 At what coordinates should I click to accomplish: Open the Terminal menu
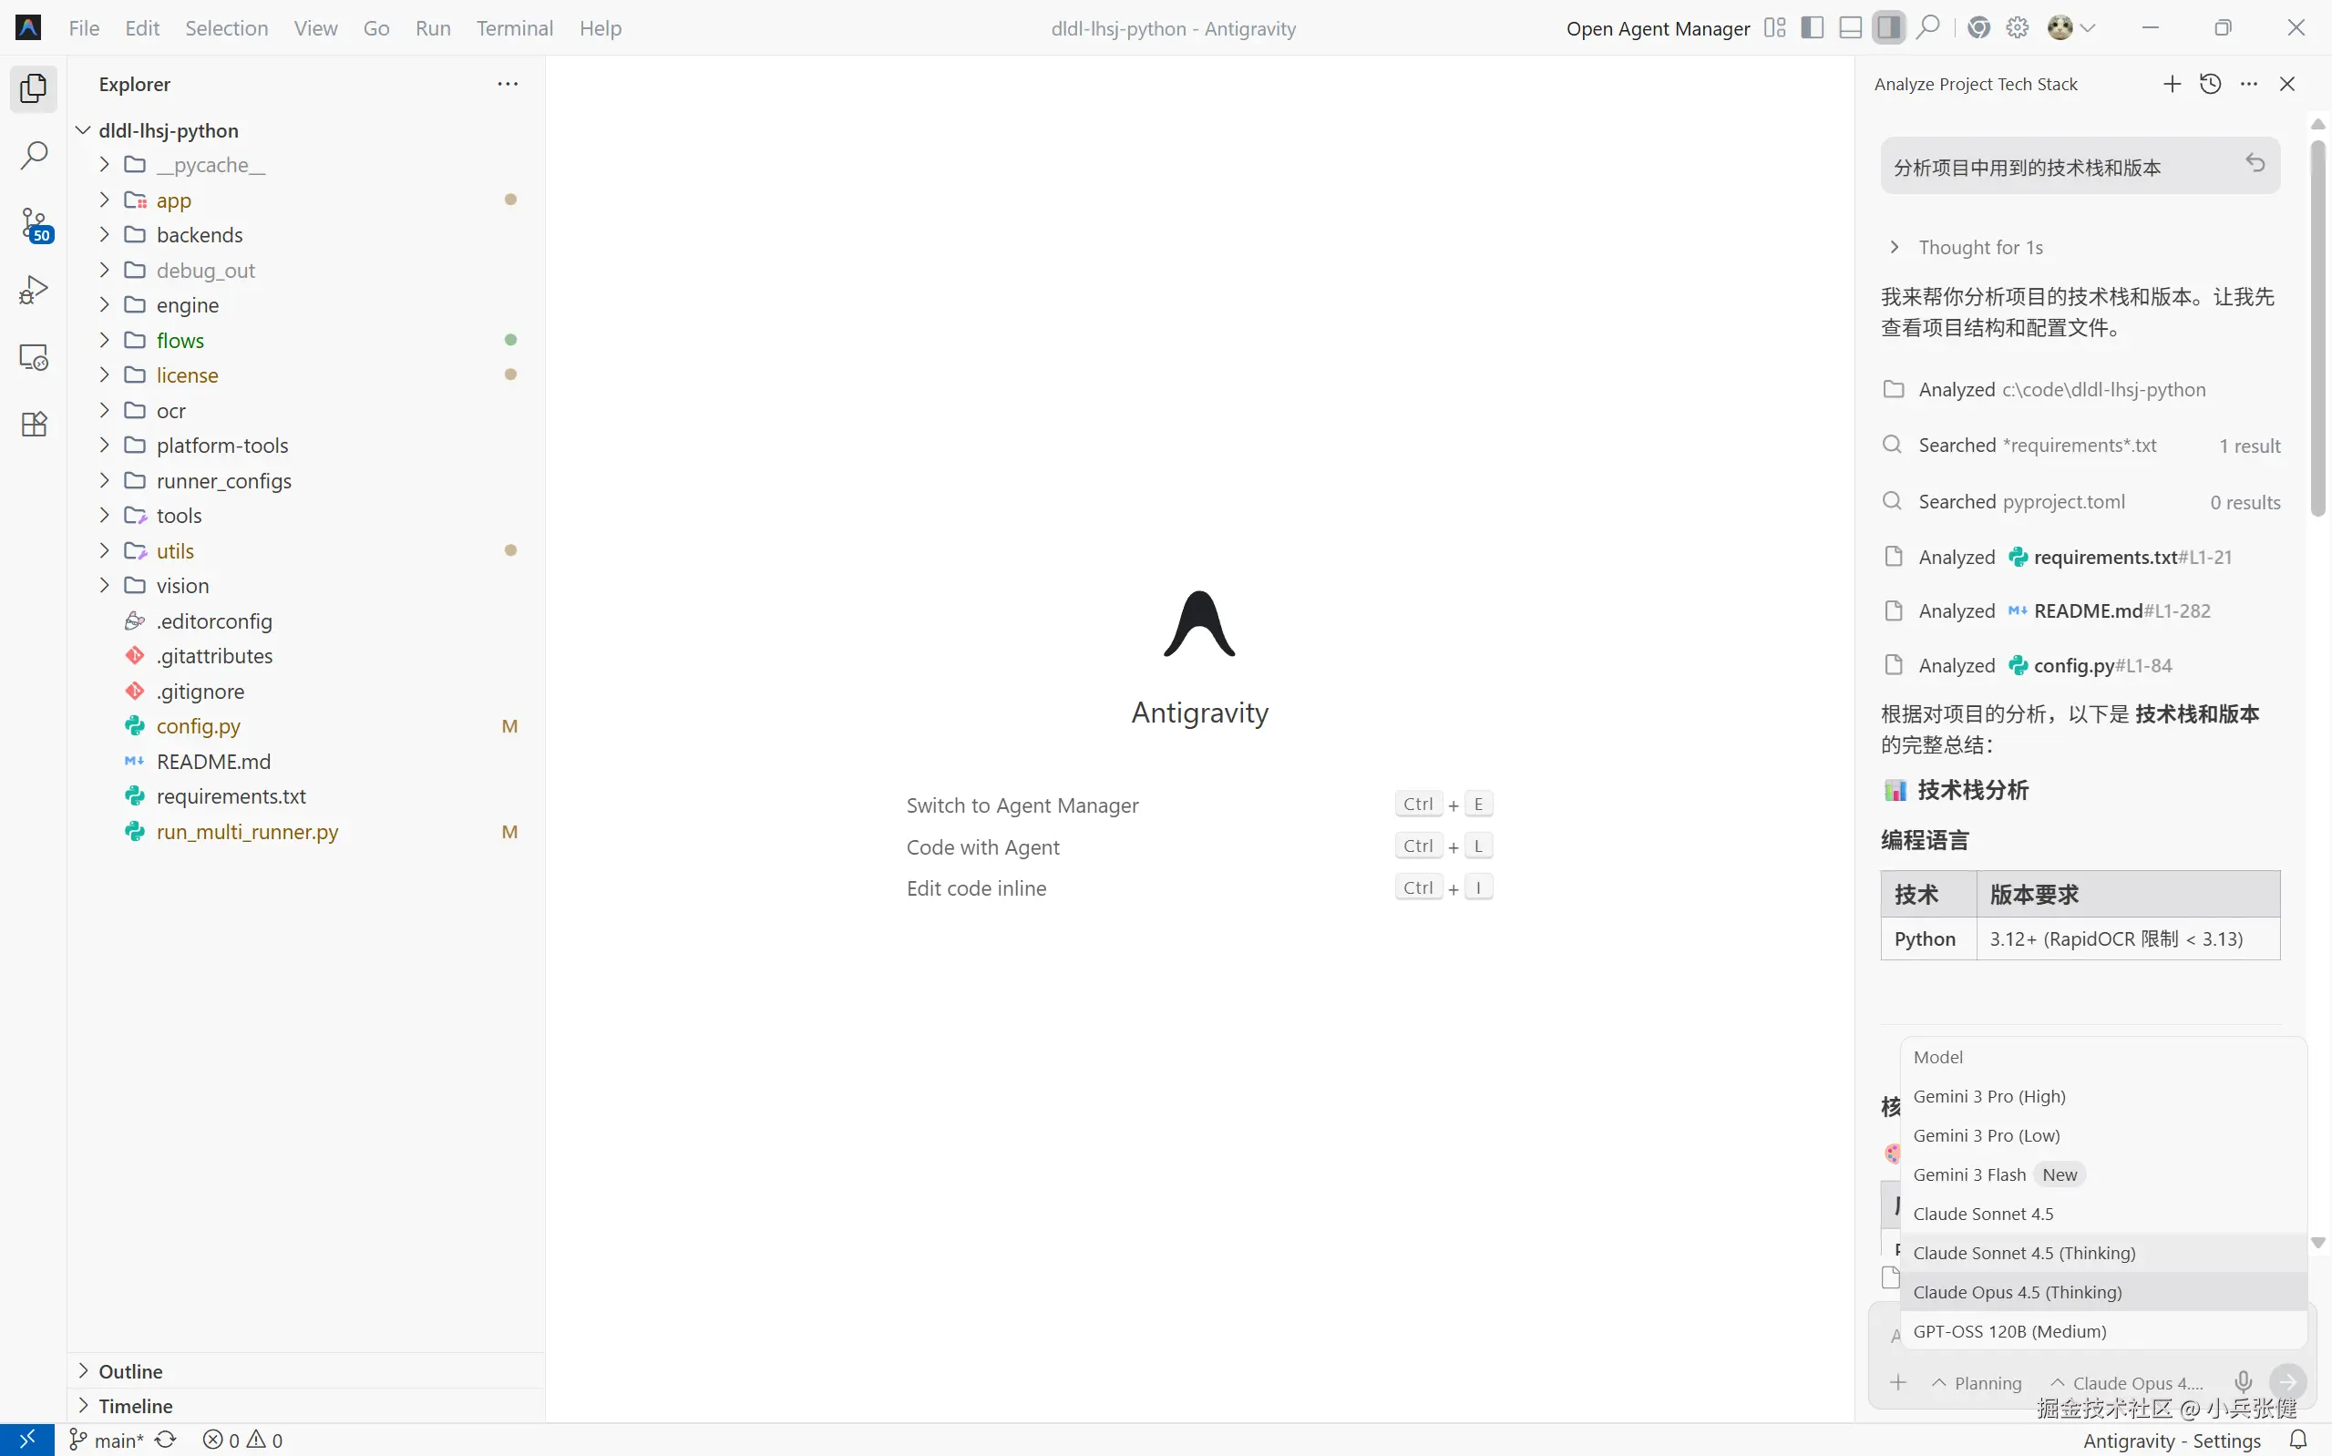[514, 28]
